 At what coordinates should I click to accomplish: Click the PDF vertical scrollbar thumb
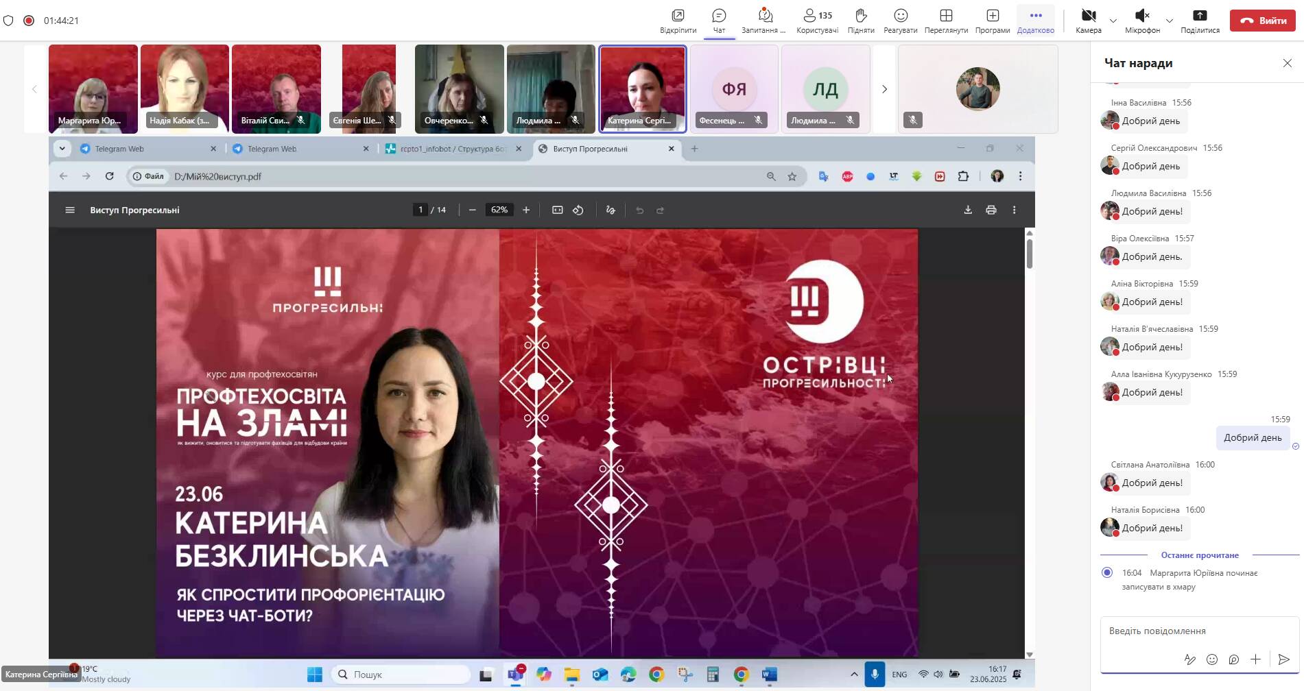(1030, 253)
